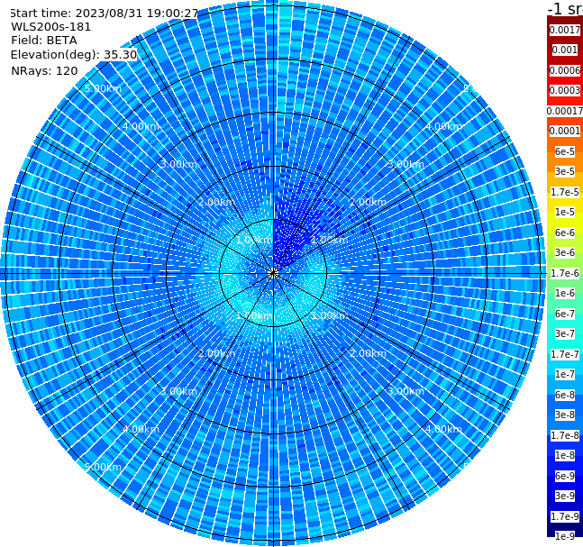Click the Start time text label

click(x=105, y=13)
